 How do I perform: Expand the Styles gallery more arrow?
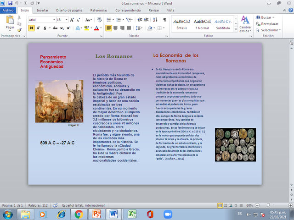click(236, 29)
